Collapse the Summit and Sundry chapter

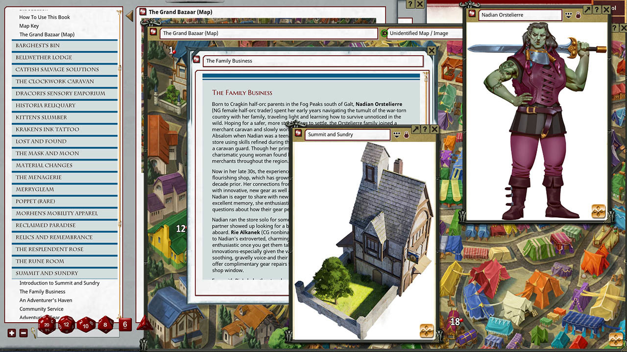pyautogui.click(x=47, y=273)
